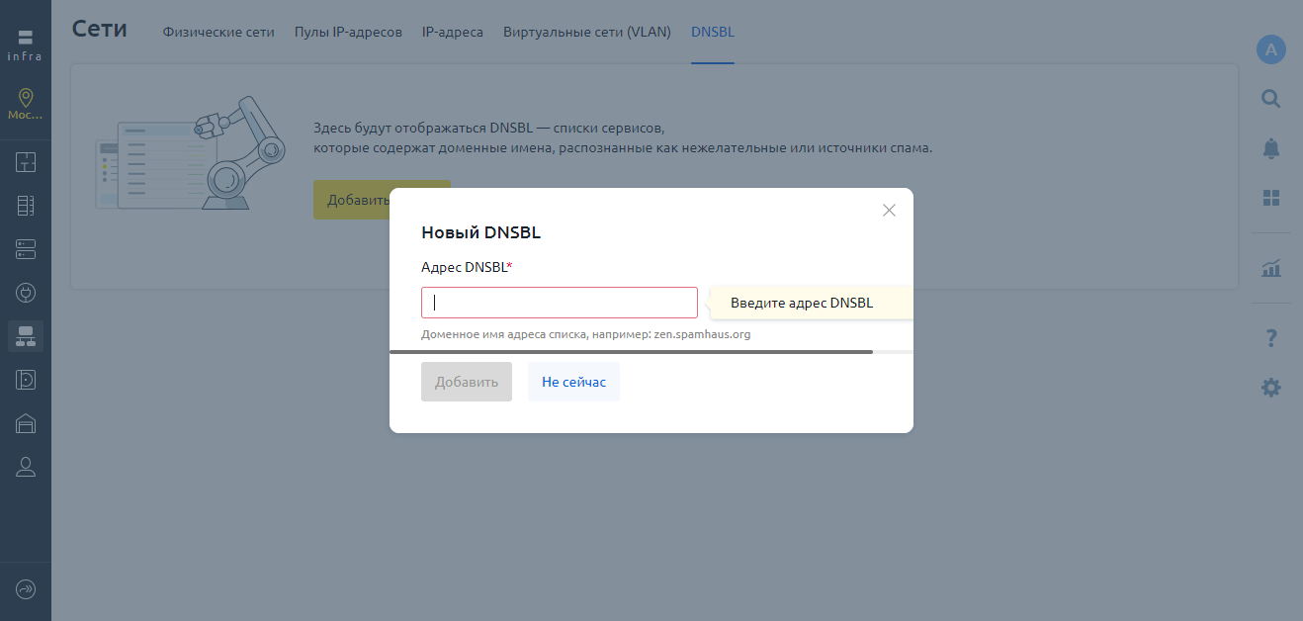Open the help question mark icon
This screenshot has height=621, width=1303.
click(1271, 338)
